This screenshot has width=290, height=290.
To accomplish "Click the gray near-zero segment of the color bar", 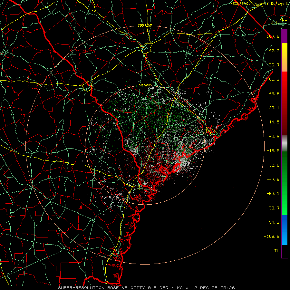I will [285, 143].
